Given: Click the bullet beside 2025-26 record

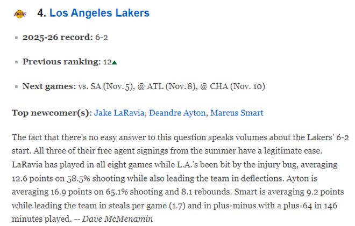Looking at the screenshot, I should pyautogui.click(x=16, y=38).
